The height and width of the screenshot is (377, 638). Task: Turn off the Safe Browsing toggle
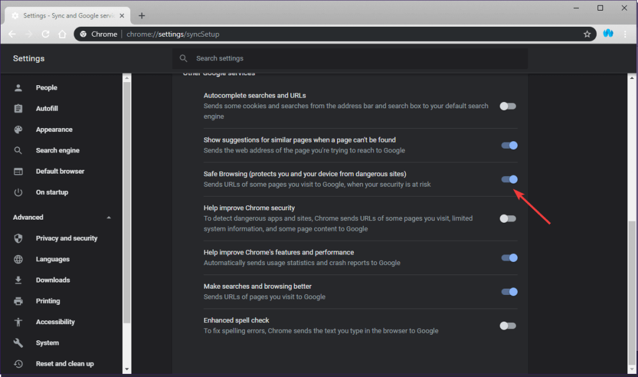tap(510, 179)
